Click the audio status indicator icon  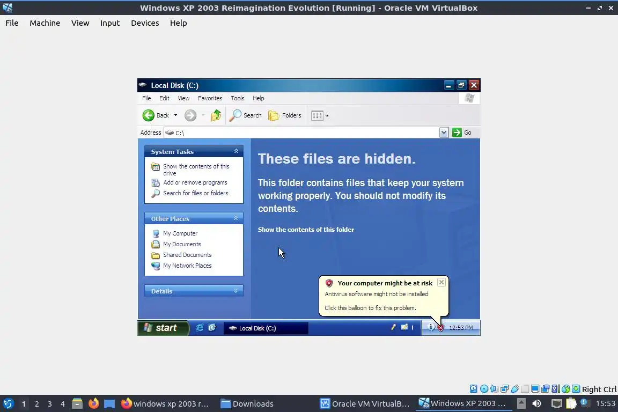pyautogui.click(x=494, y=389)
